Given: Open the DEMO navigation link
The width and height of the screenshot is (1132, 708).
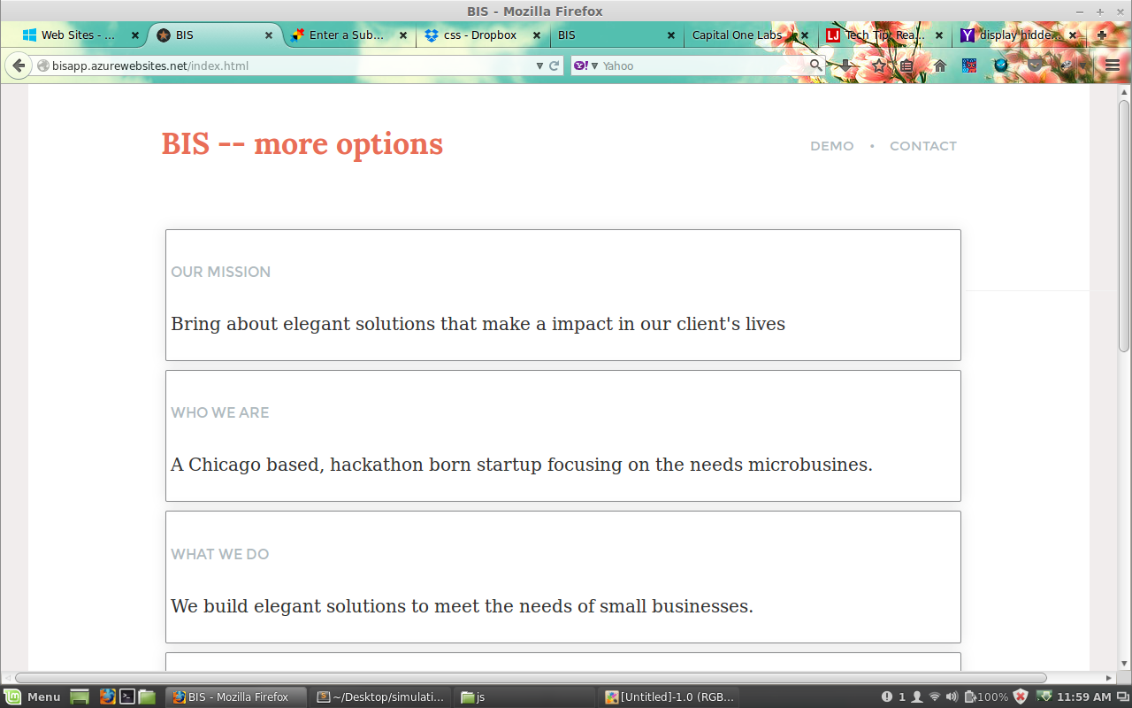Looking at the screenshot, I should coord(832,146).
